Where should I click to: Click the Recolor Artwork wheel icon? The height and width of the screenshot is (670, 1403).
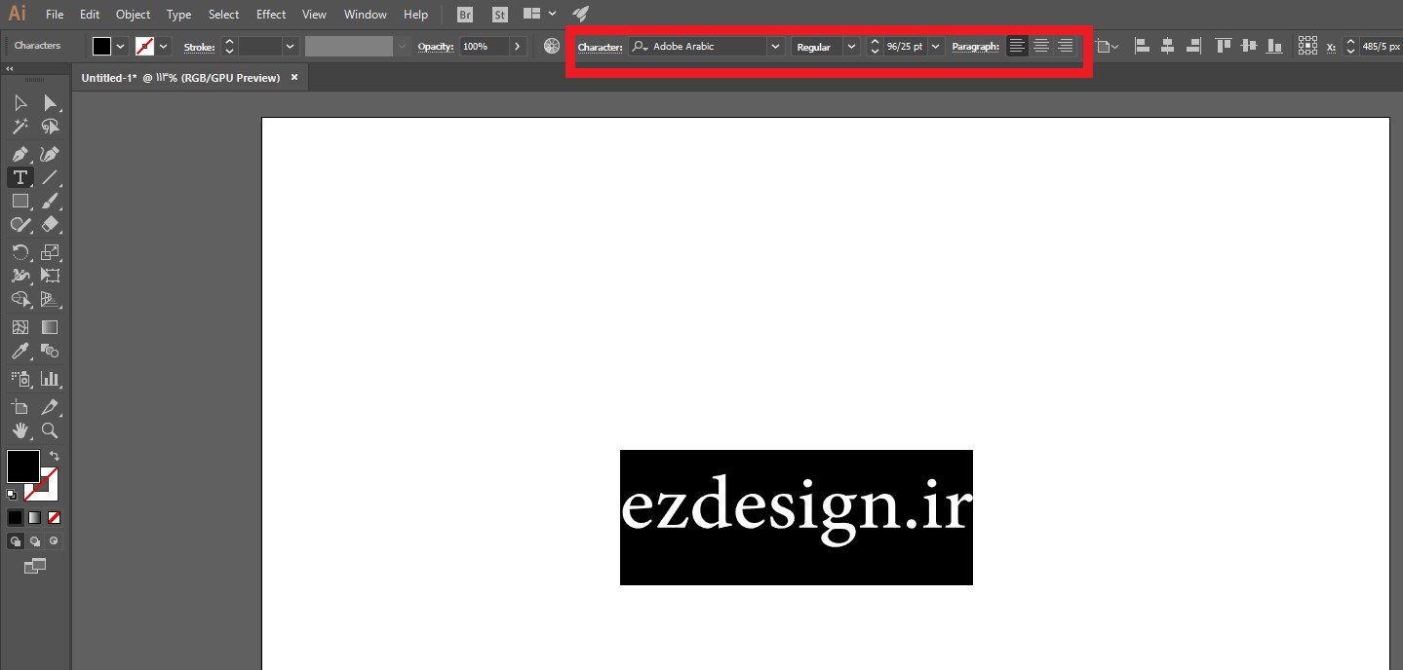552,46
